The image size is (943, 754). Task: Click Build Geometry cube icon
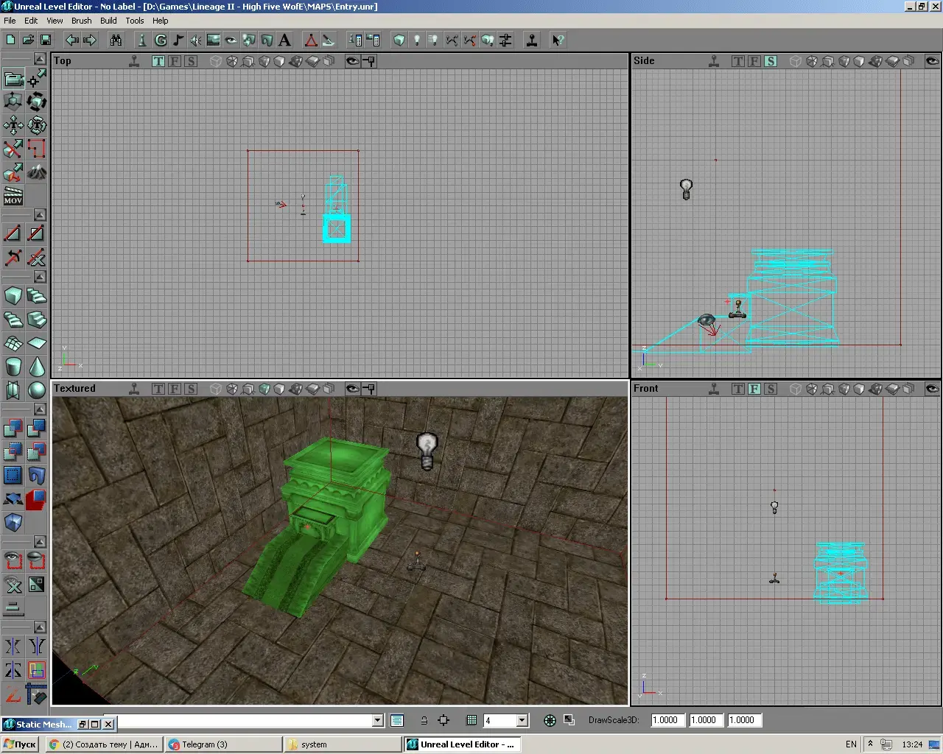[x=399, y=40]
